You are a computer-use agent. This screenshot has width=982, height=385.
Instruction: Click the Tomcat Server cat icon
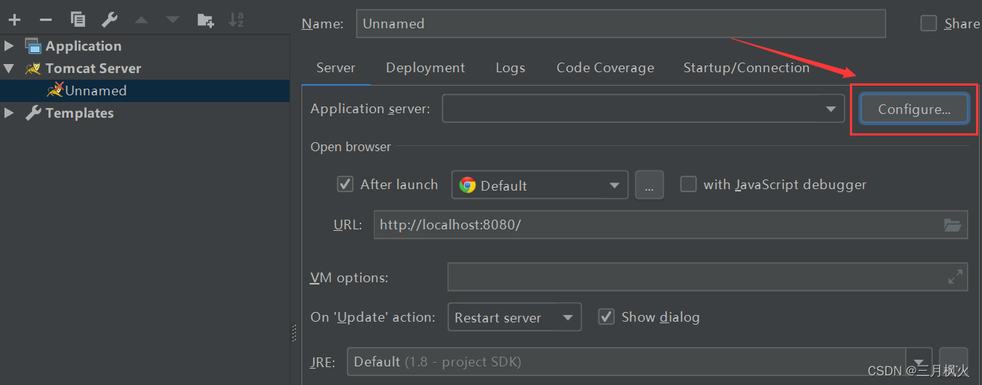(33, 68)
